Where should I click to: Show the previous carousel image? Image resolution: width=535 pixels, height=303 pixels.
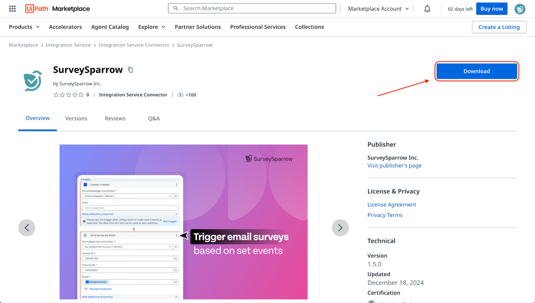pos(27,228)
